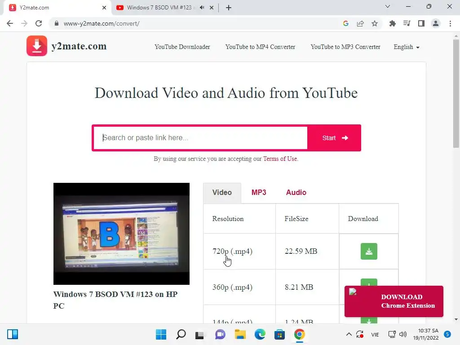460x345 pixels.
Task: Reload the y2mate page
Action: 39,23
